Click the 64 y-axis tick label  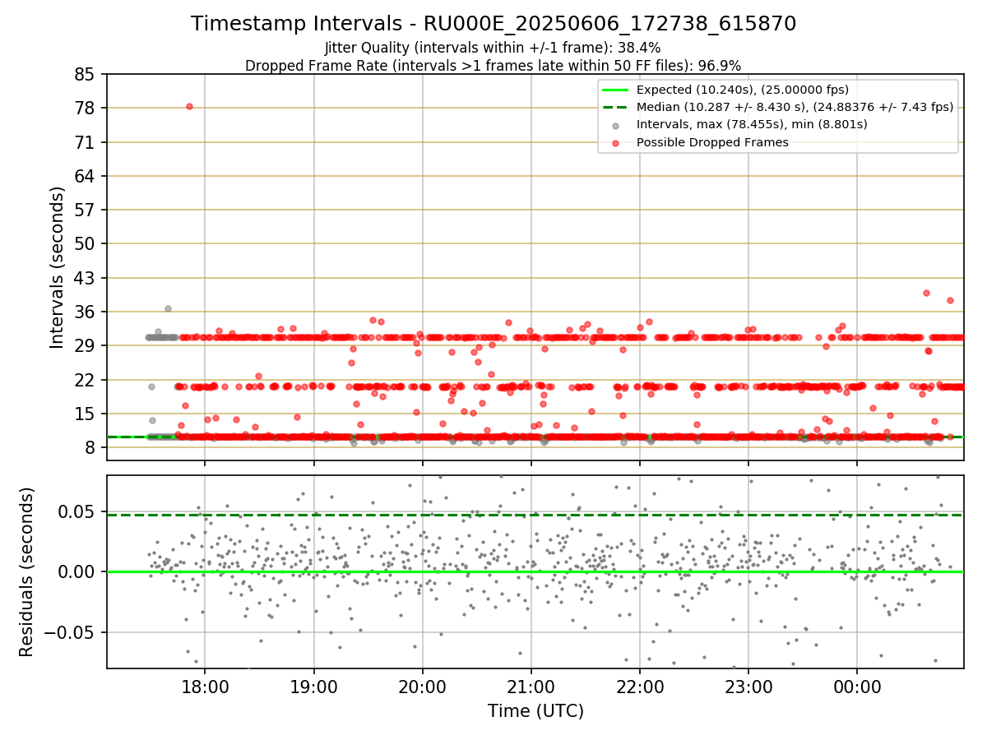84,176
